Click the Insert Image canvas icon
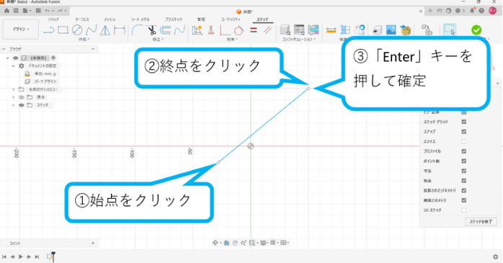This screenshot has height=263, width=503. click(391, 30)
